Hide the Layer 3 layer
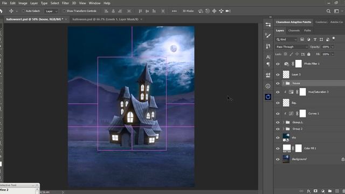The image size is (345, 194). [278, 75]
